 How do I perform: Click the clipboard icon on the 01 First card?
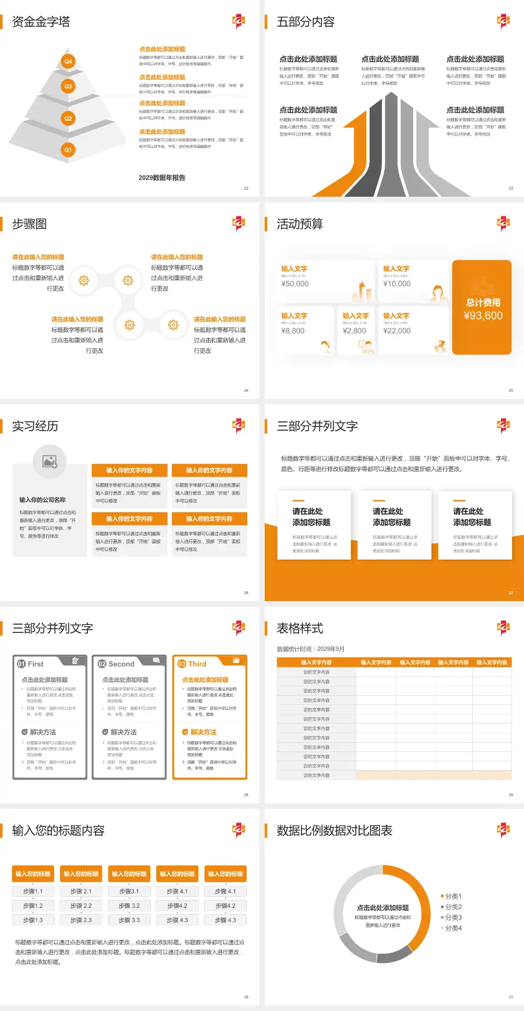tap(75, 661)
